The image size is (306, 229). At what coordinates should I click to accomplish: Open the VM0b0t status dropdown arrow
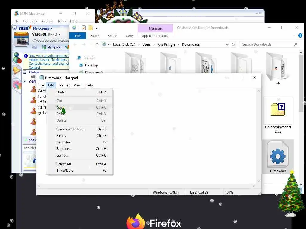(59, 35)
